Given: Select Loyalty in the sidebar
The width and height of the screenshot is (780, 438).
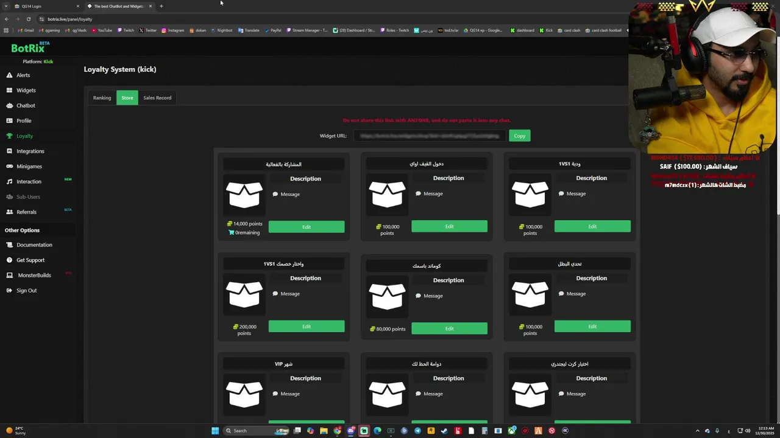Looking at the screenshot, I should 24,136.
